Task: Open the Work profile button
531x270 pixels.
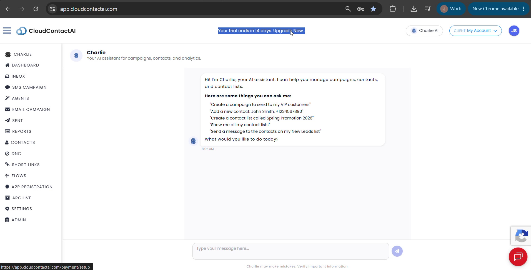Action: coord(451,9)
